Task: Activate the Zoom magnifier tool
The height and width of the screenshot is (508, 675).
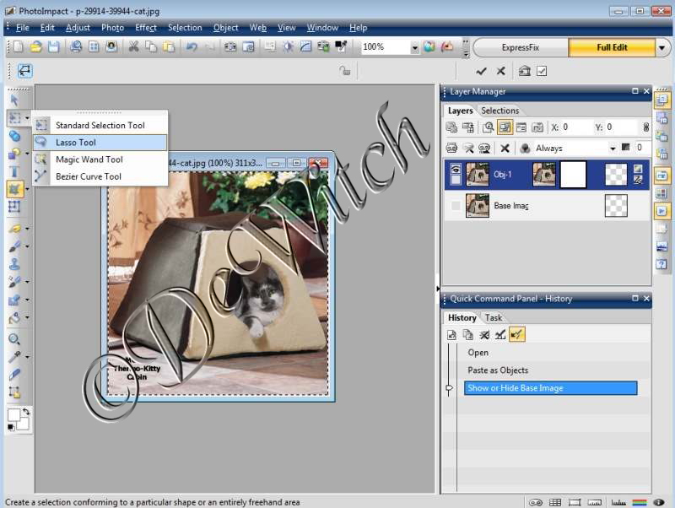Action: 14,339
